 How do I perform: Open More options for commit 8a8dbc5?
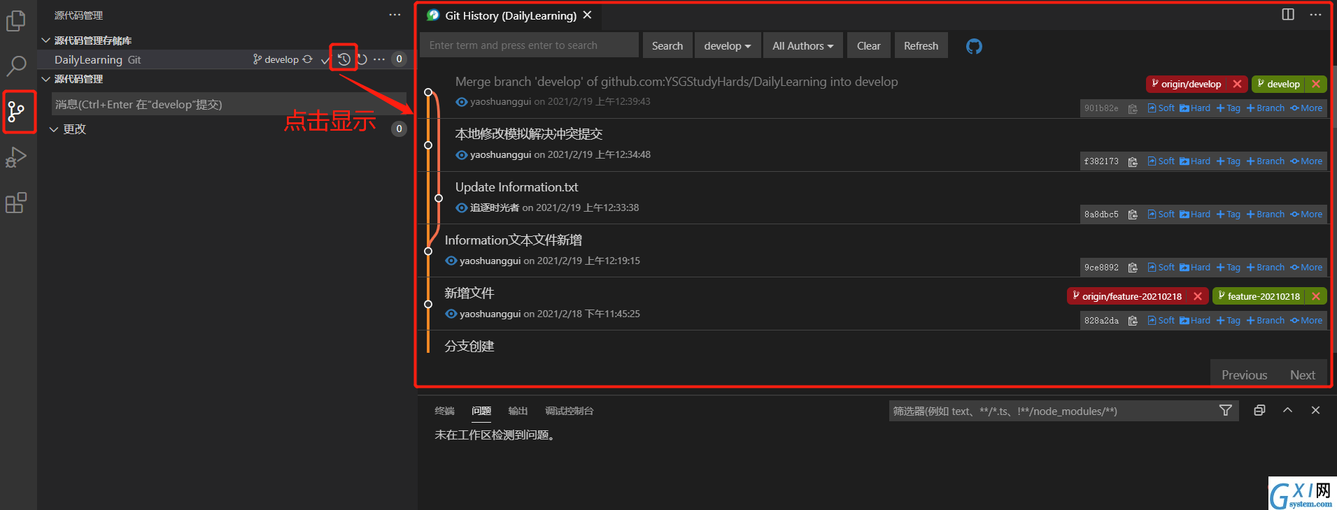(x=1306, y=214)
